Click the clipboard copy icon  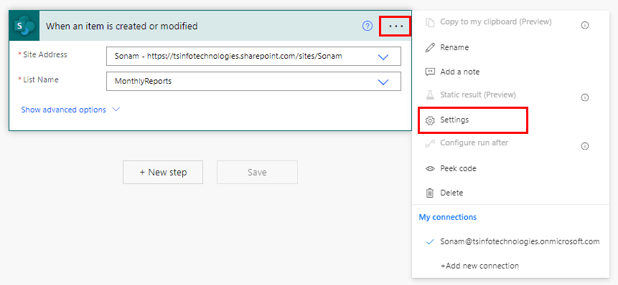click(430, 22)
